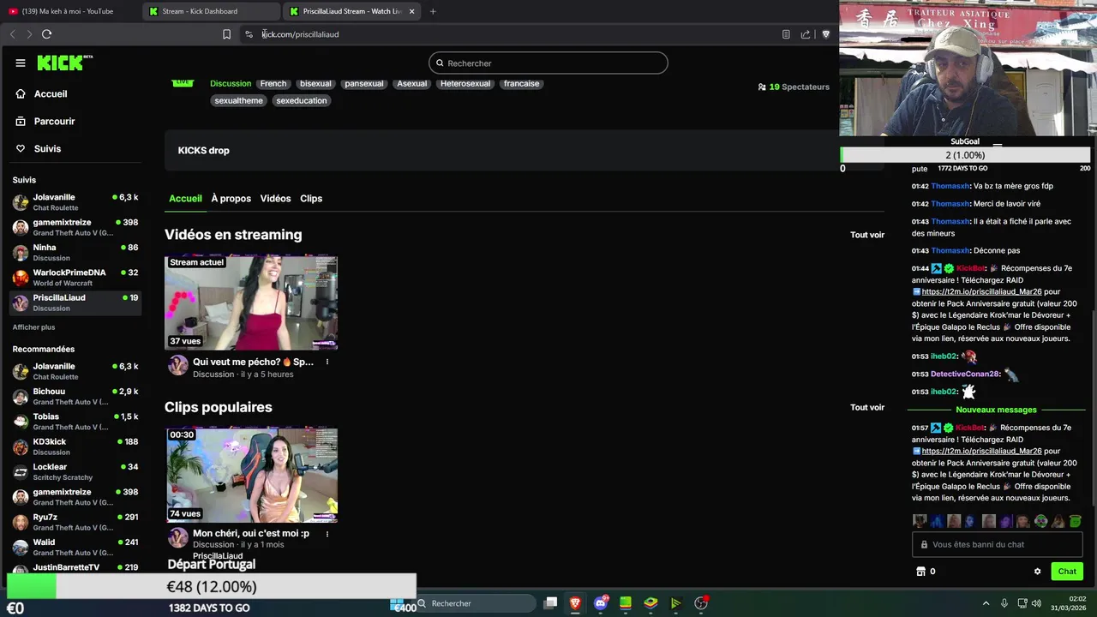Image resolution: width=1097 pixels, height=617 pixels.
Task: Click the Brave icon in the taskbar
Action: pyautogui.click(x=575, y=603)
